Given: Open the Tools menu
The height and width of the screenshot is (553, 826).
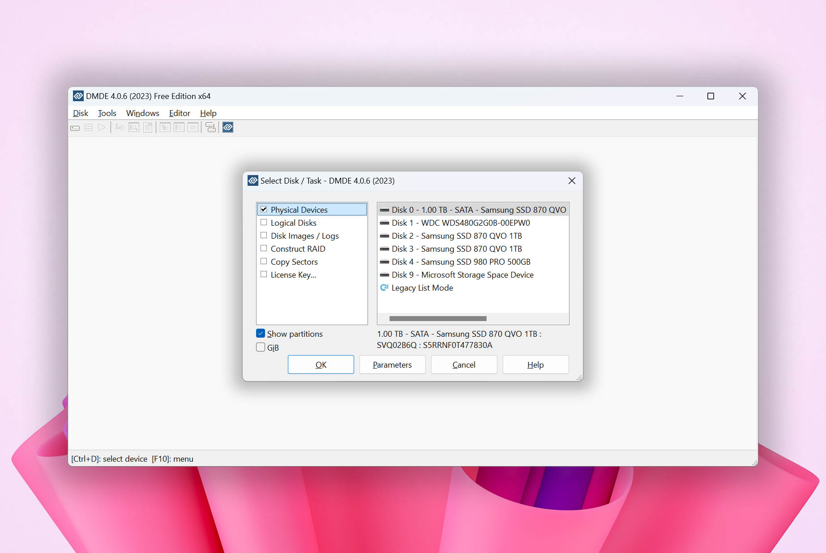Looking at the screenshot, I should pyautogui.click(x=107, y=113).
